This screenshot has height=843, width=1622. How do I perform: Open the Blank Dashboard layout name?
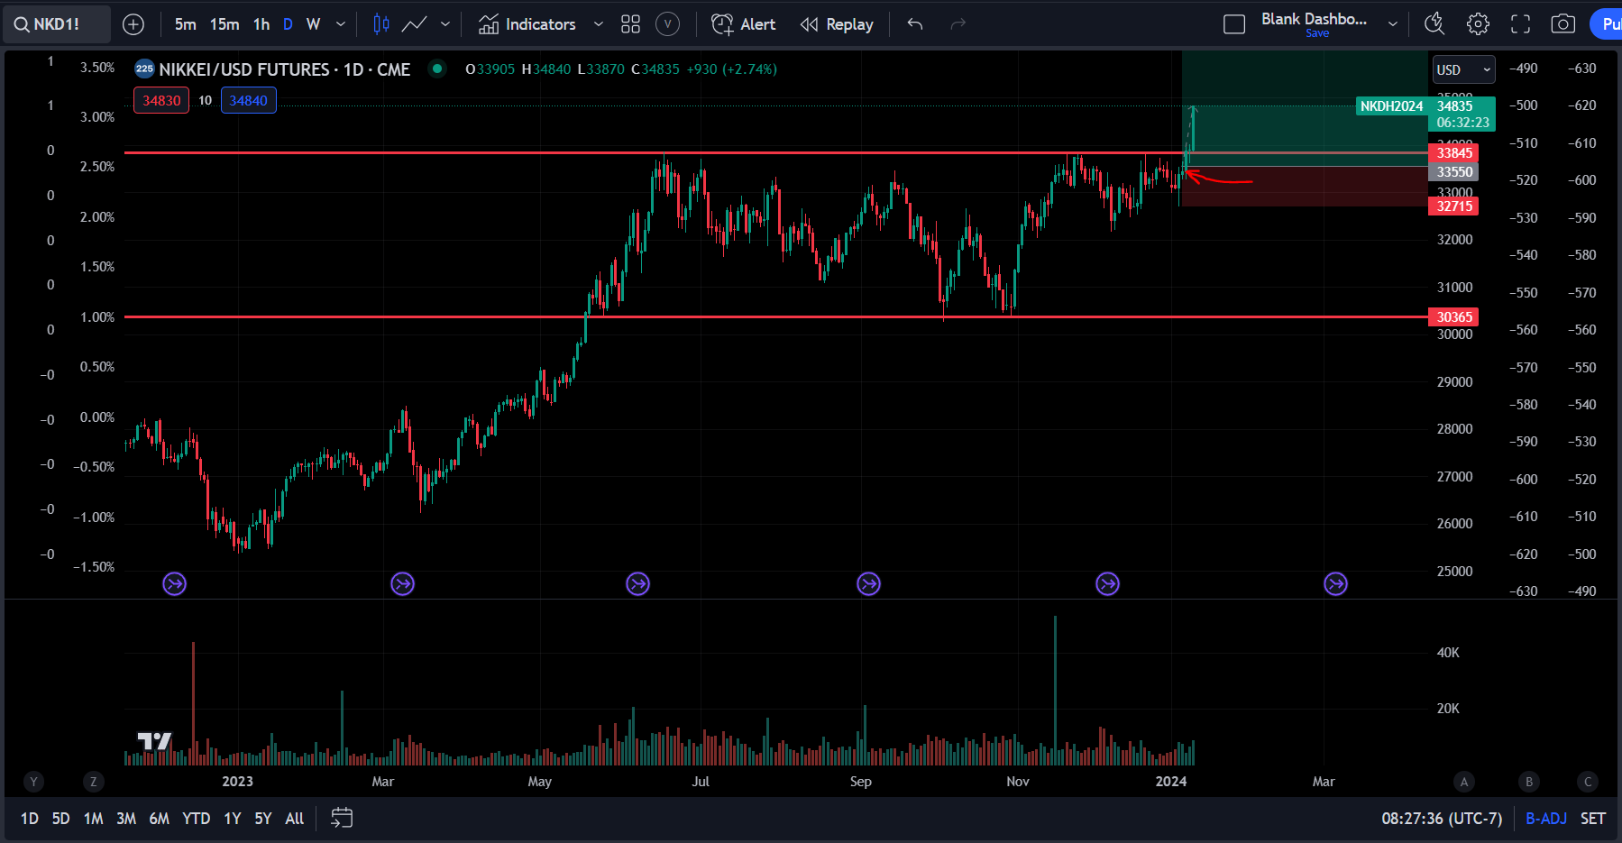(1314, 19)
